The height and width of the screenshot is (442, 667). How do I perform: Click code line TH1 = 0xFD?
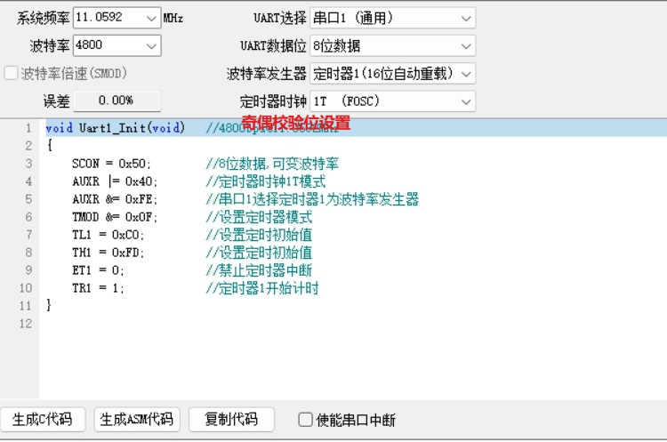[x=108, y=253]
